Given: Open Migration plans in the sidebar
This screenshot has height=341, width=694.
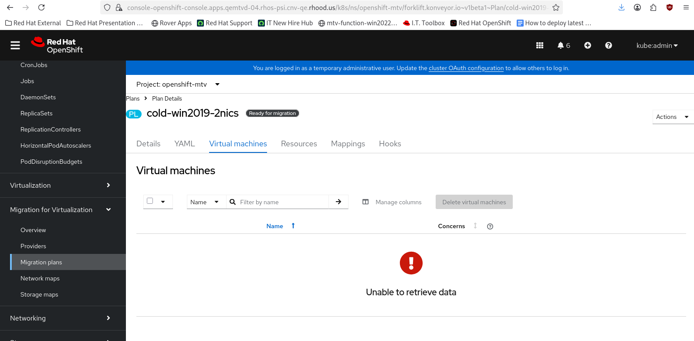Looking at the screenshot, I should [68, 262].
